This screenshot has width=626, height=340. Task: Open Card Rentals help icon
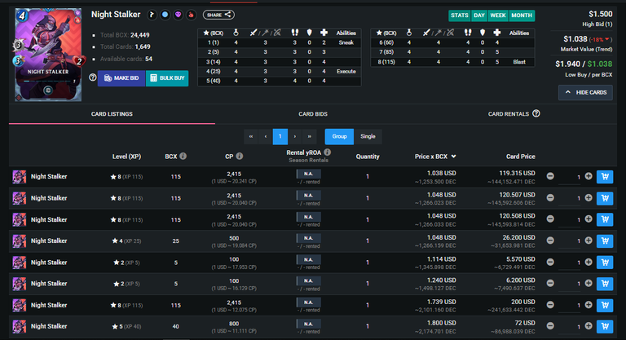[x=536, y=114]
